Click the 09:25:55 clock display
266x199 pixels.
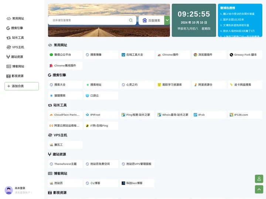tap(194, 14)
